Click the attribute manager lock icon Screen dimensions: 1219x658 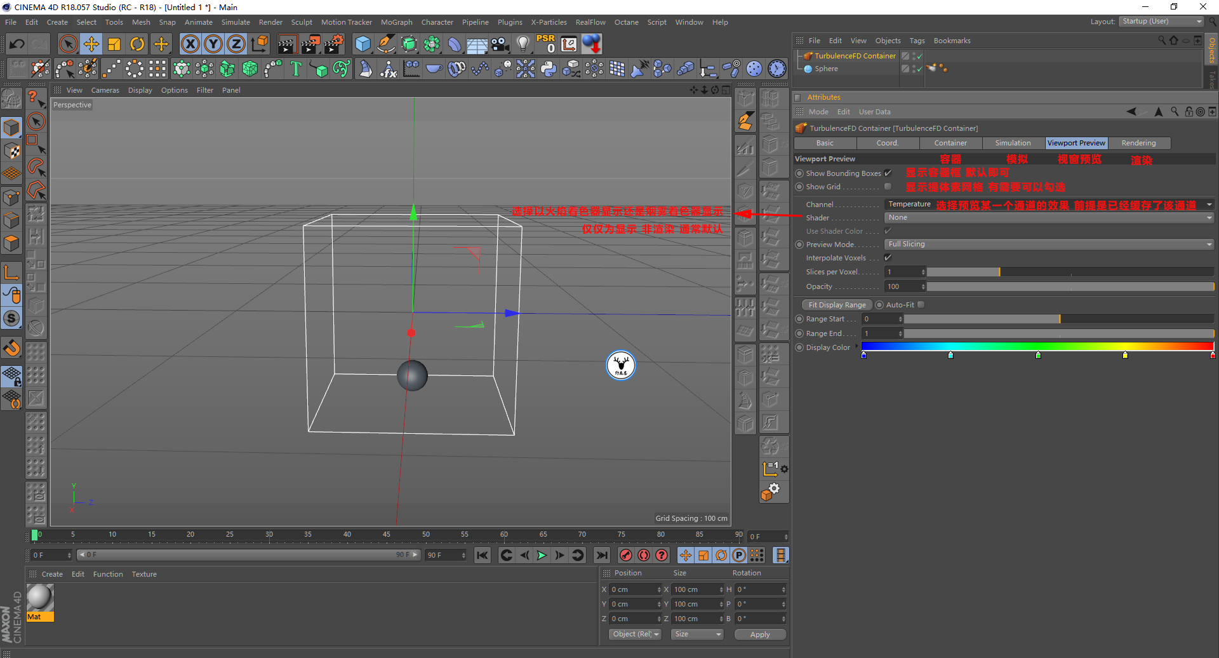(1189, 112)
